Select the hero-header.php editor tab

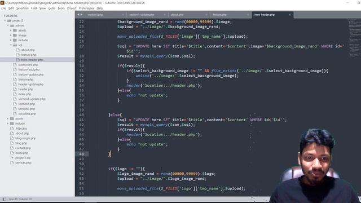(265, 15)
